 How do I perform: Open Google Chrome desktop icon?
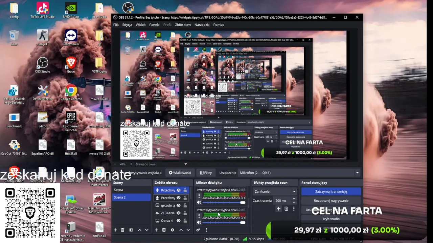[71, 92]
